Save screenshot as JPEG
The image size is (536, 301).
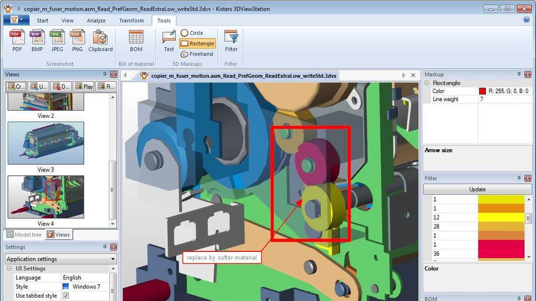(57, 40)
